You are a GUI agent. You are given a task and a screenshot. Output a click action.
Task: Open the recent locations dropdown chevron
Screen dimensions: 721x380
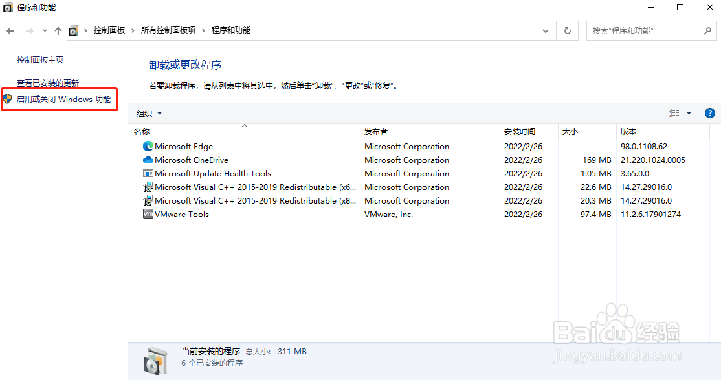point(45,31)
